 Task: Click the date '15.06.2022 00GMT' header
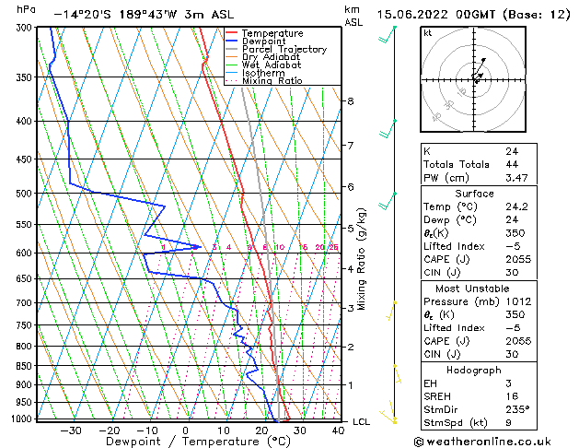point(436,15)
